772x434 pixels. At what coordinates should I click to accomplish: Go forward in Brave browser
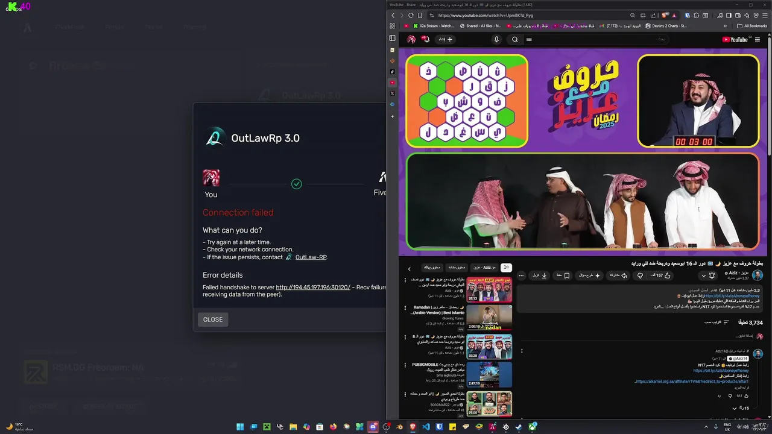402,15
